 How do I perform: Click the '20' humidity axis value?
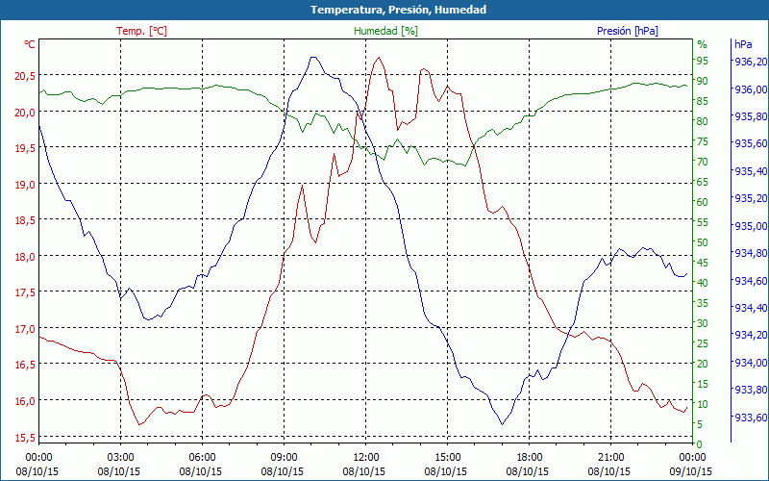tap(703, 364)
